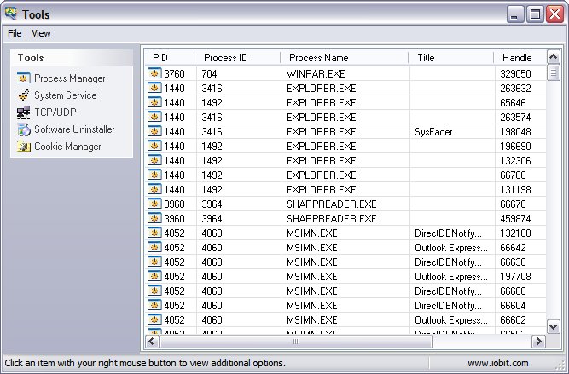Click the icon of SHARPREADER.EXE row with handle 66678

click(155, 204)
